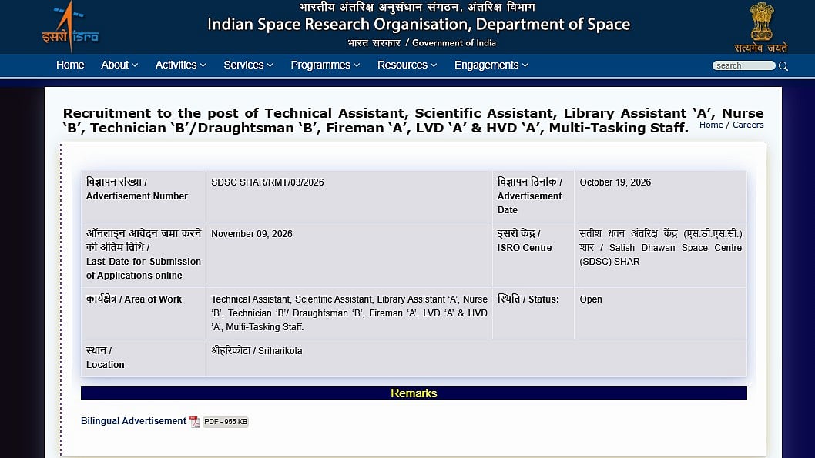Screen dimensions: 815x458
Task: Click the Advertisement Number label
Action: coord(136,189)
